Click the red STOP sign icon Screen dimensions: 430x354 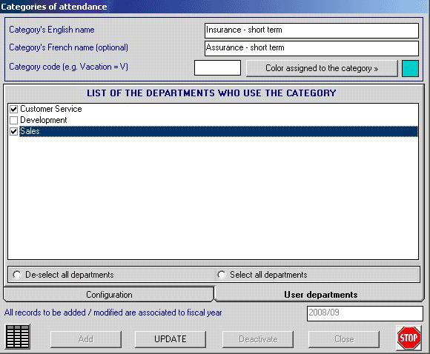click(408, 338)
